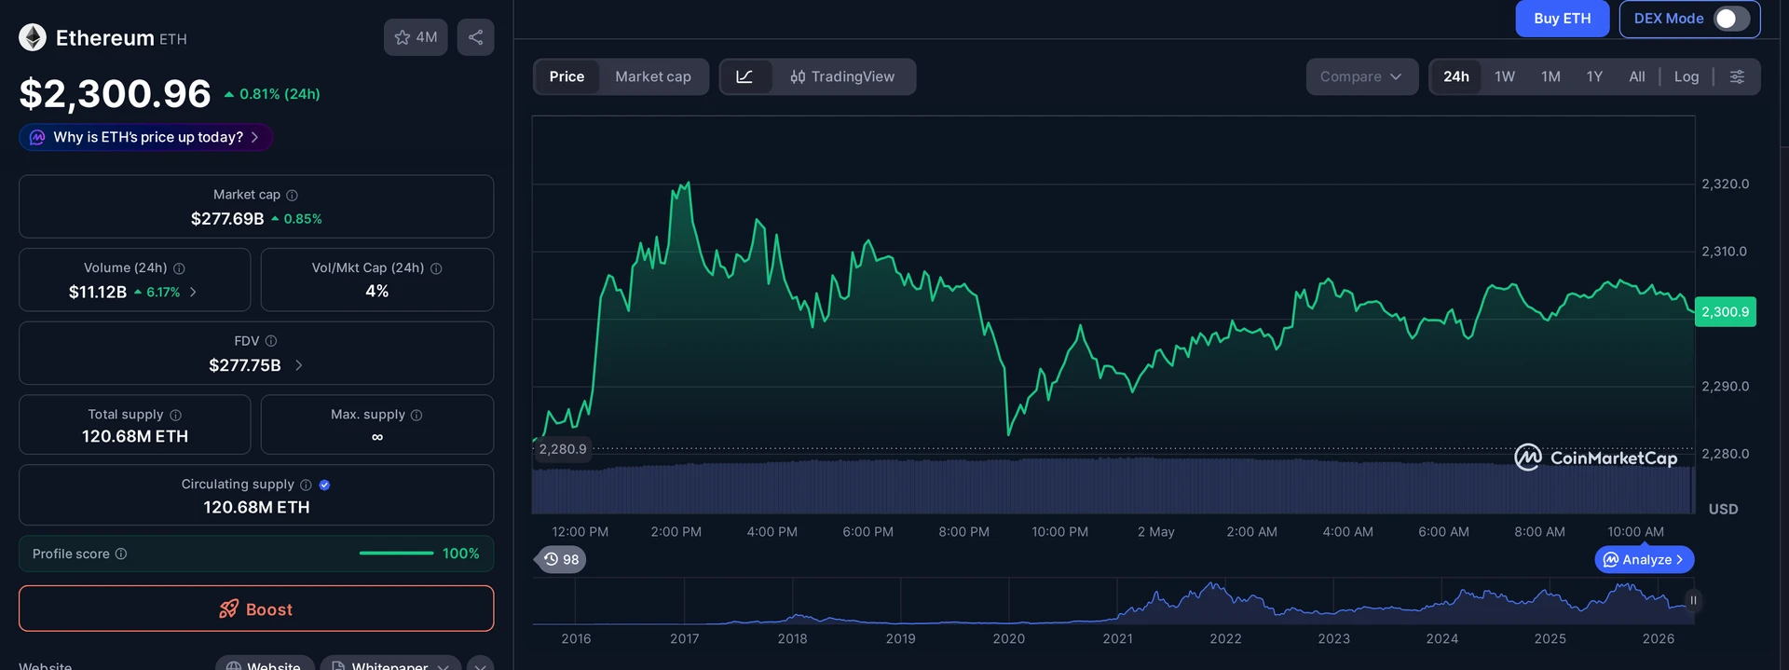Click the 120.68M ETH circulating supply value
The image size is (1789, 670).
pyautogui.click(x=256, y=507)
